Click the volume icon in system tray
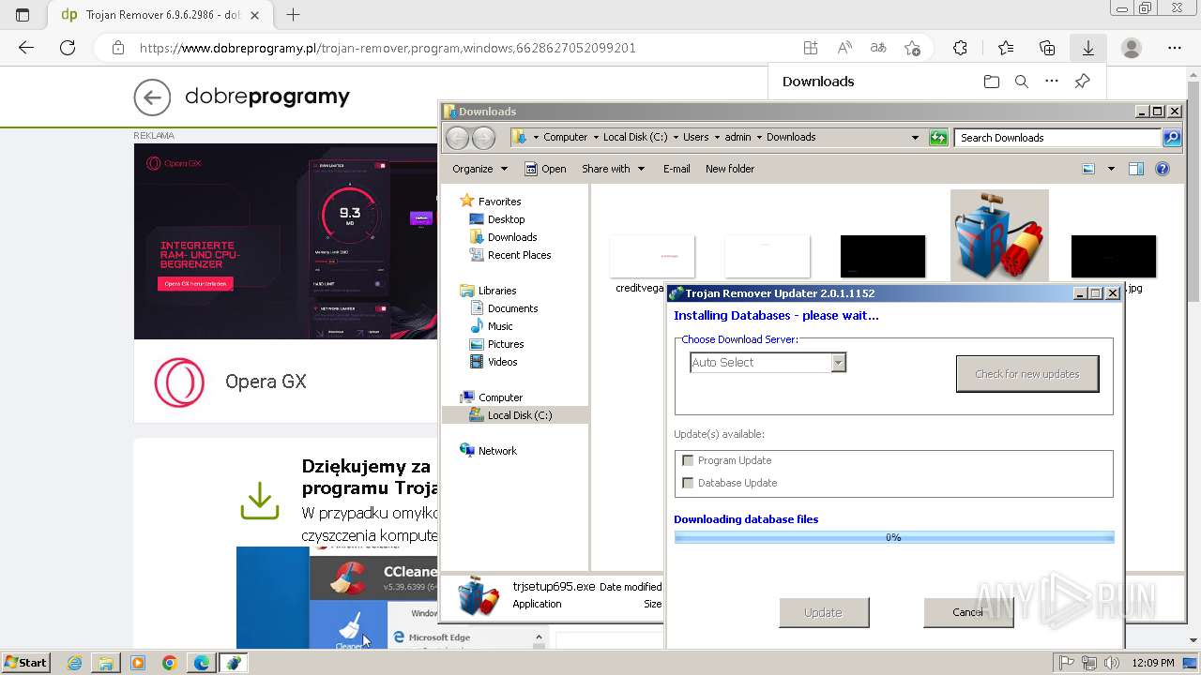Screen dimensions: 1201x675 1112,663
